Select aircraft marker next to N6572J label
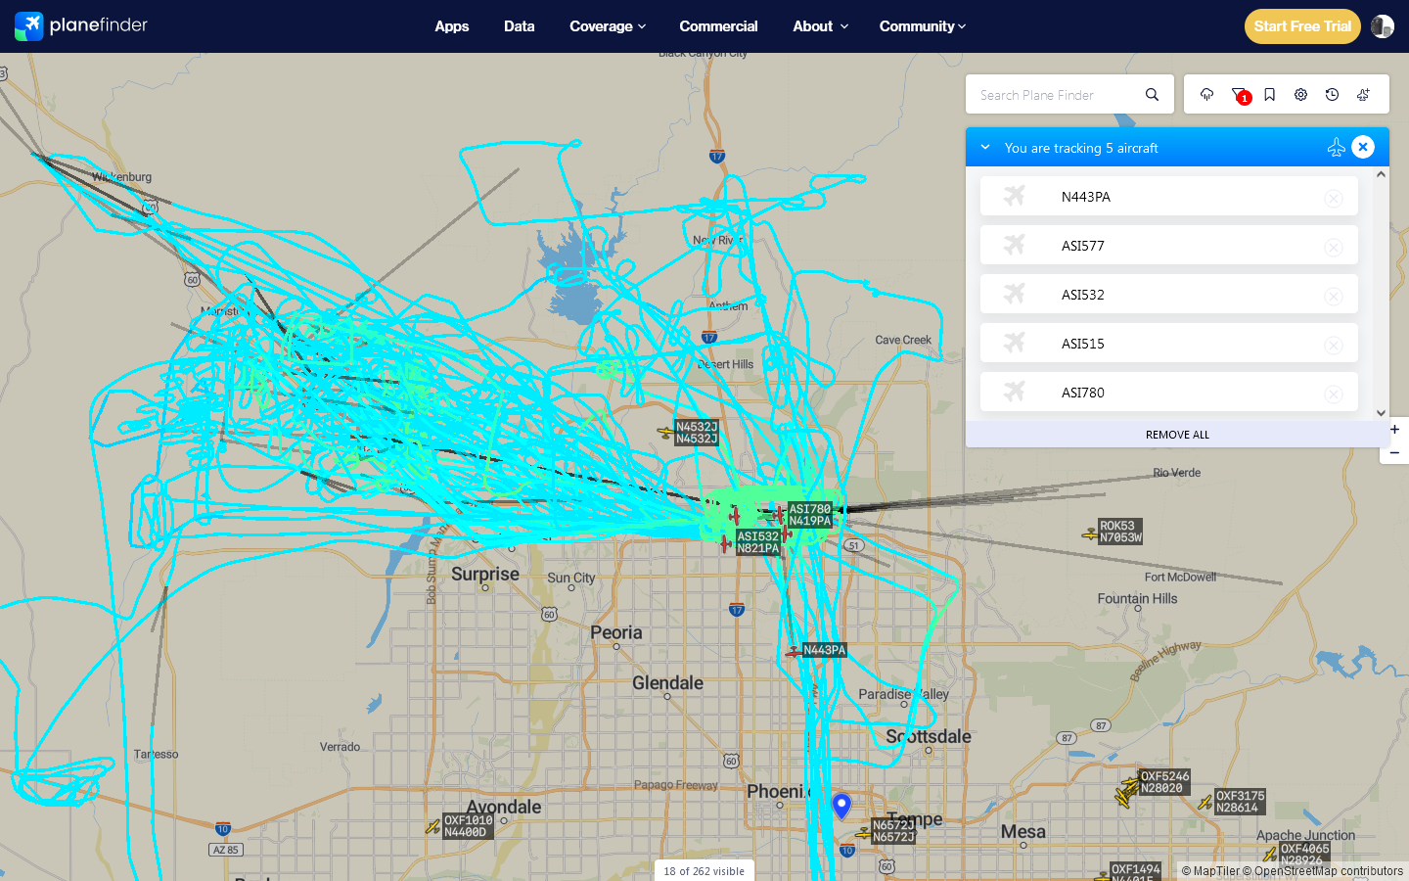The width and height of the screenshot is (1409, 881). click(x=863, y=833)
